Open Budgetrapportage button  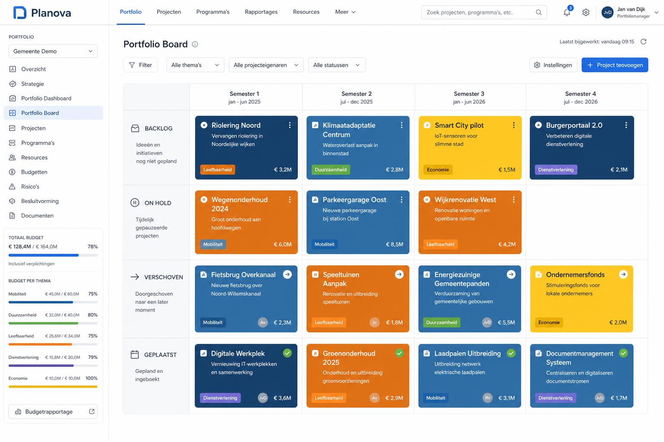[53, 412]
